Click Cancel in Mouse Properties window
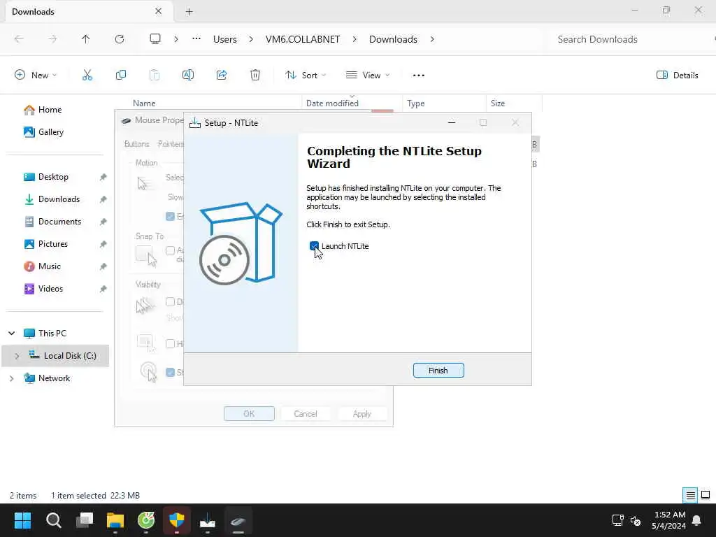This screenshot has width=716, height=537. 306,414
